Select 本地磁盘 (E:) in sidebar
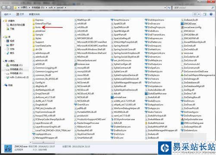This screenshot has height=155, width=216. [x=14, y=73]
